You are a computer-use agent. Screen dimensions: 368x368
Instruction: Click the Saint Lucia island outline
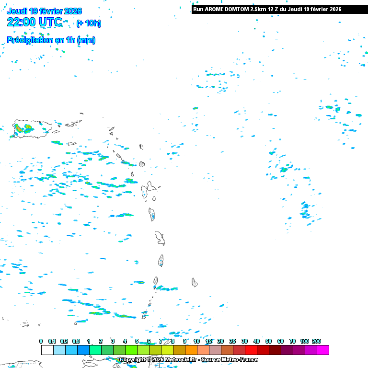[161, 260]
